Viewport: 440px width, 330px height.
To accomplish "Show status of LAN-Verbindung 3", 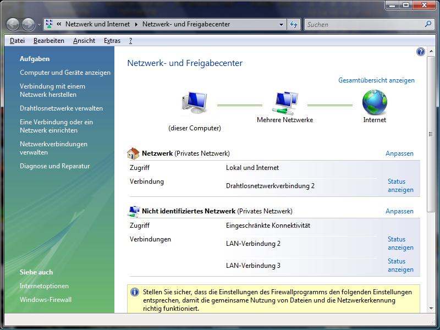I will tap(400, 265).
